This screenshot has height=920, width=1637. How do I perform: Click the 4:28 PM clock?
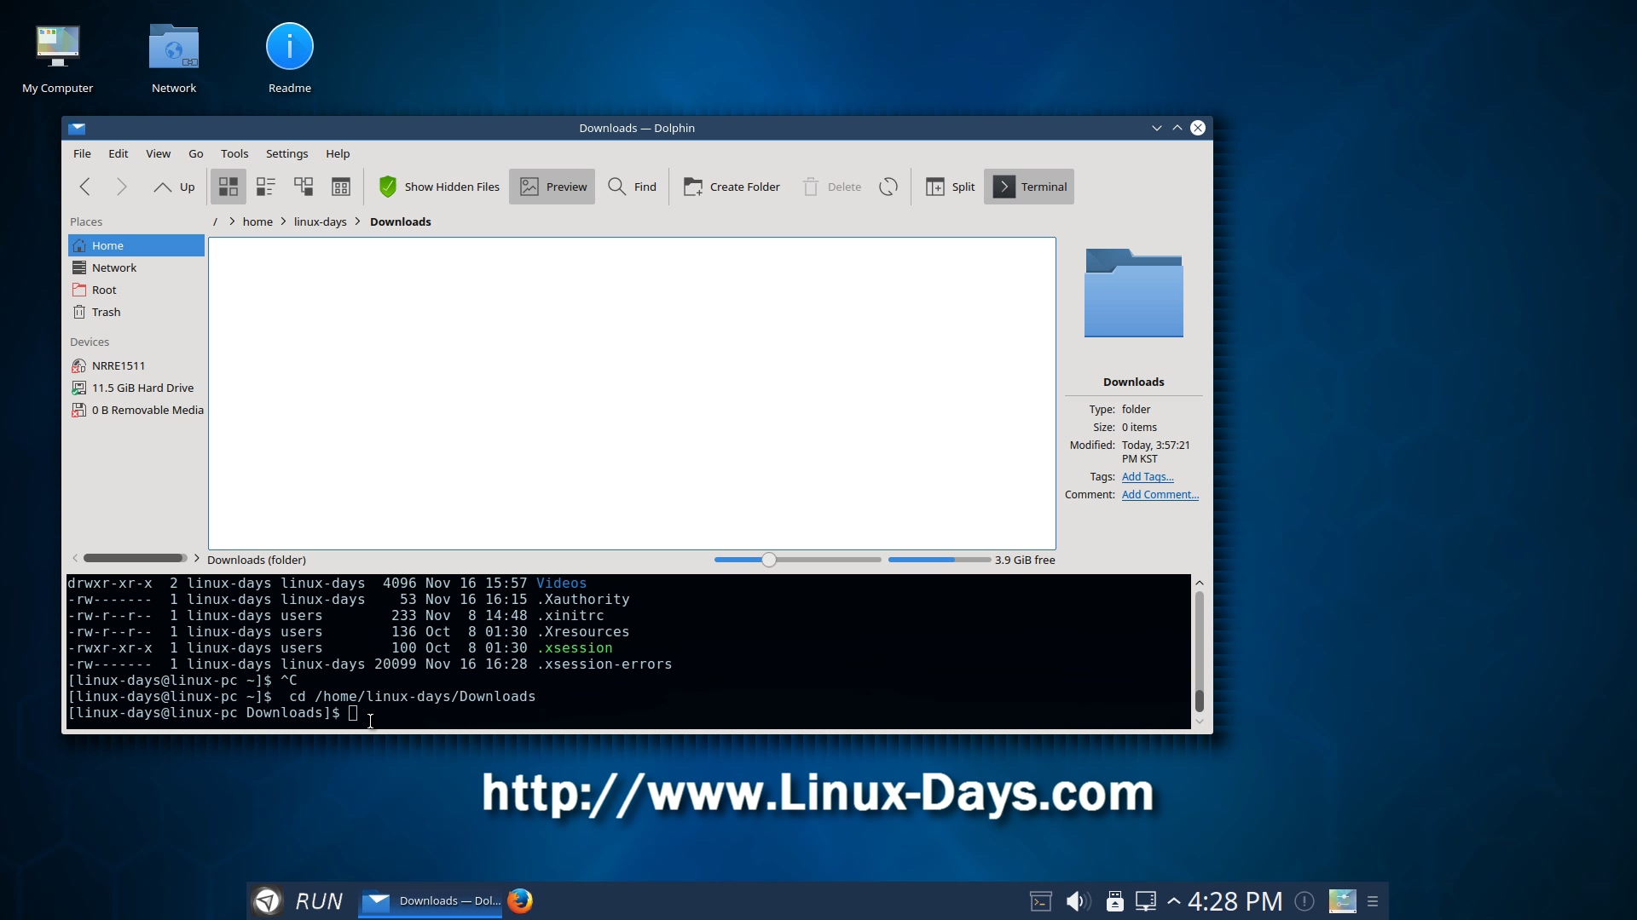[x=1235, y=901]
